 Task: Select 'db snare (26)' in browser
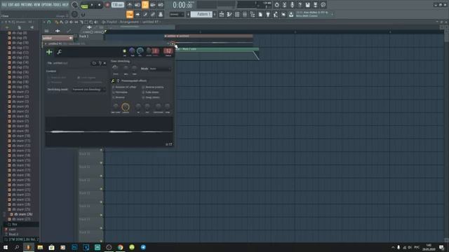click(22, 214)
